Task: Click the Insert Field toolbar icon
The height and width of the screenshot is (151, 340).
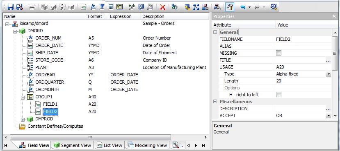Action: pos(83,7)
